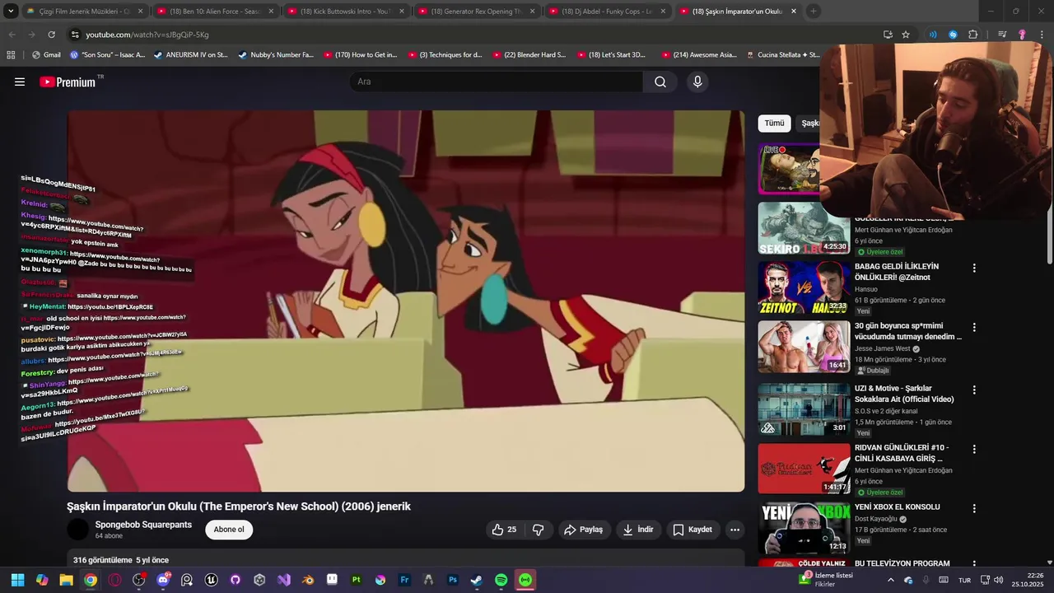Open Chrome apps grid in bookmarks bar
The height and width of the screenshot is (593, 1054).
click(x=11, y=55)
